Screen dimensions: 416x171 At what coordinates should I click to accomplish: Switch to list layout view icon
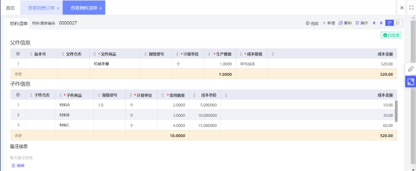click(x=389, y=23)
